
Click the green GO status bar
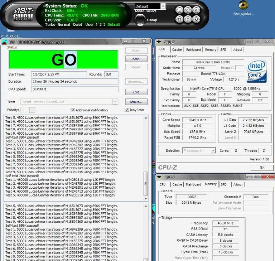(x=63, y=60)
